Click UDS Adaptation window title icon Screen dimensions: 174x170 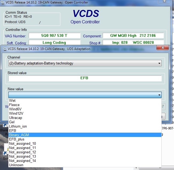tap(5, 49)
